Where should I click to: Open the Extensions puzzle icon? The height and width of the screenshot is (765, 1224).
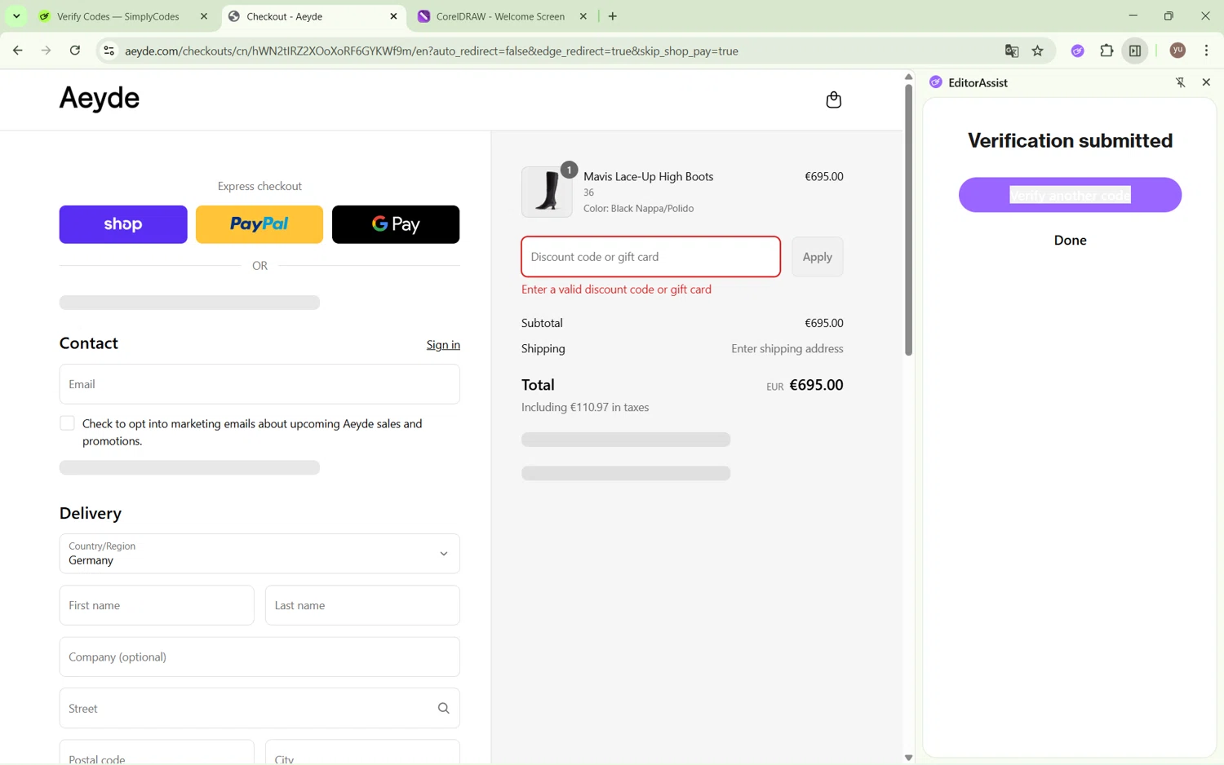click(x=1106, y=51)
